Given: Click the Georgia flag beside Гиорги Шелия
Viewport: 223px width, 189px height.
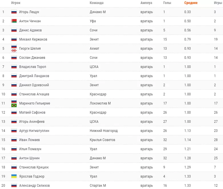Looking at the screenshot, I should point(14,50).
